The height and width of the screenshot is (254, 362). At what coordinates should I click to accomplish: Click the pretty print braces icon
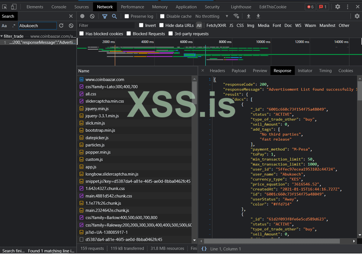pyautogui.click(x=204, y=249)
